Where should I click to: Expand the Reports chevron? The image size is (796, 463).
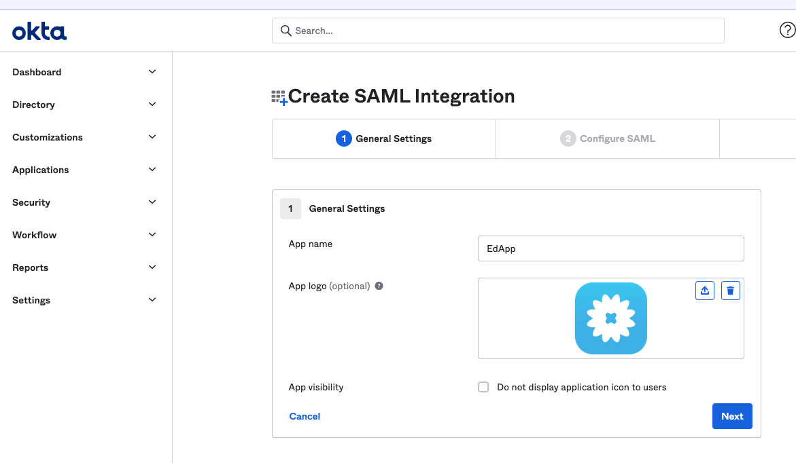[152, 267]
